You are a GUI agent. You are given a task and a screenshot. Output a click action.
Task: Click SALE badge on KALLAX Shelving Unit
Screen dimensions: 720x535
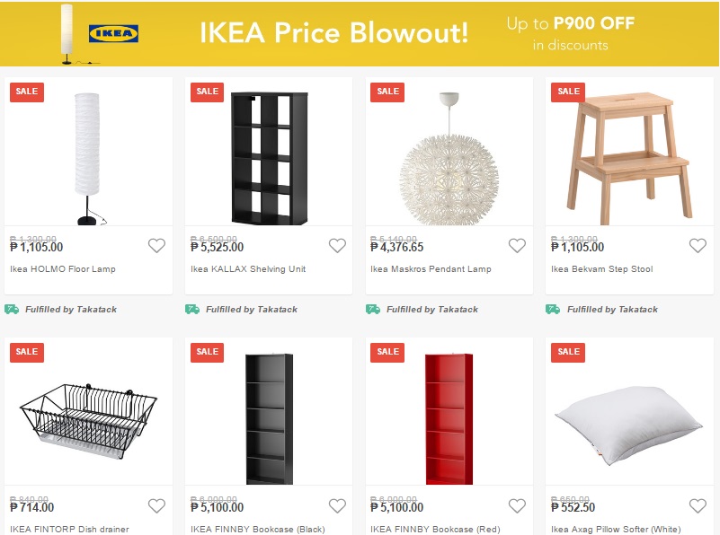tap(207, 92)
